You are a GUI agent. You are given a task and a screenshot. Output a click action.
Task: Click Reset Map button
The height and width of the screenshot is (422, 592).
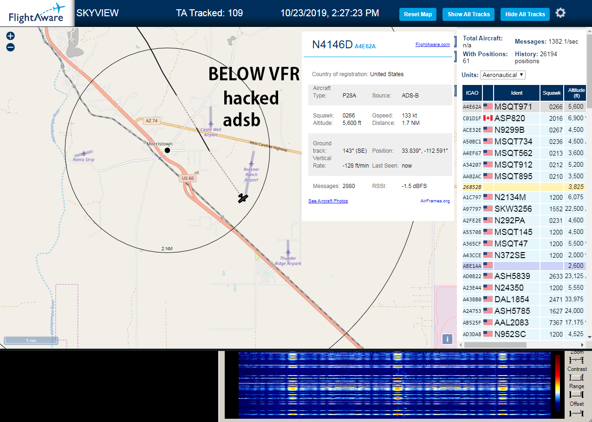pyautogui.click(x=418, y=14)
